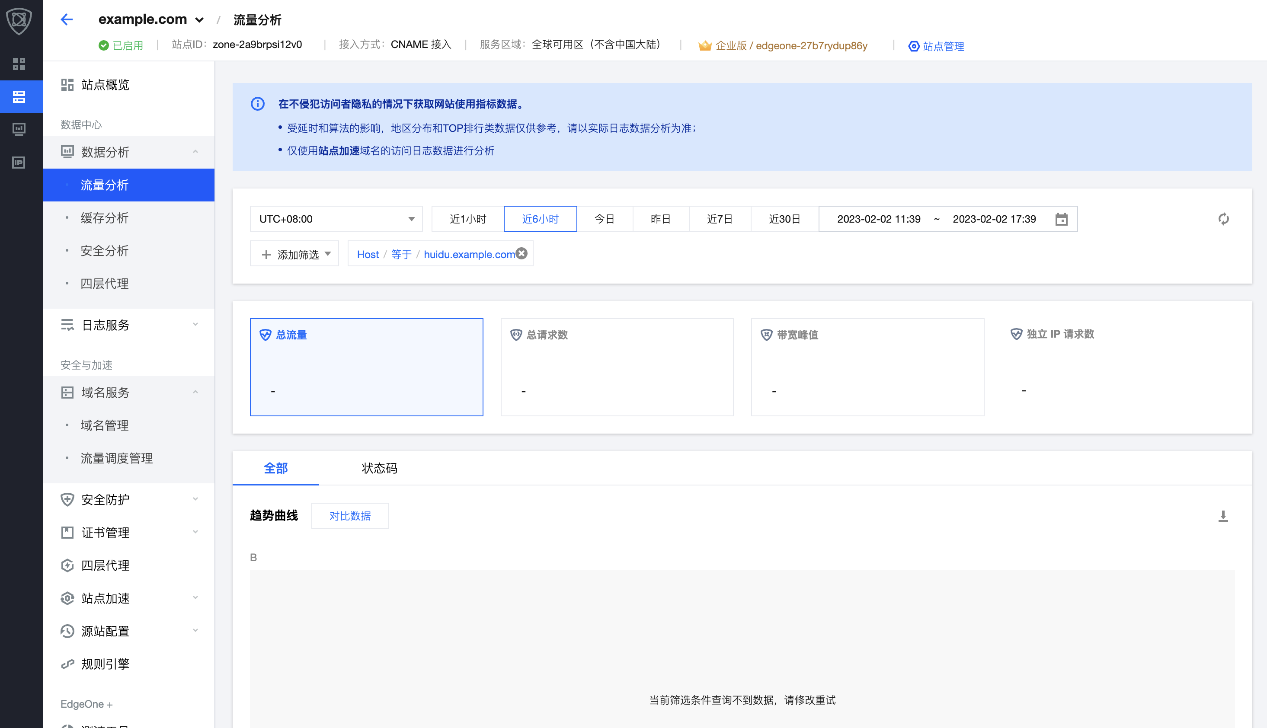Switch to the 状态码 tab
Viewport: 1267px width, 728px height.
point(380,468)
